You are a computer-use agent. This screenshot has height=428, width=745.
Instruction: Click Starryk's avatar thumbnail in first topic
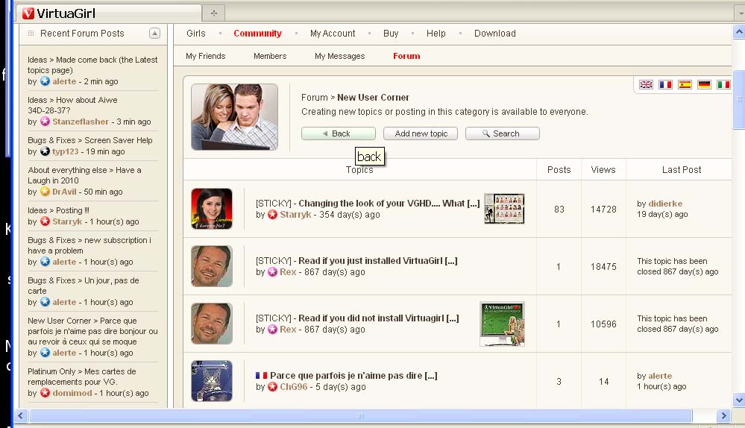coord(212,209)
